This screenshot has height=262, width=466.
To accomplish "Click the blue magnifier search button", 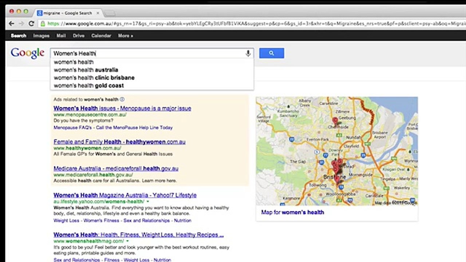I will (272, 53).
